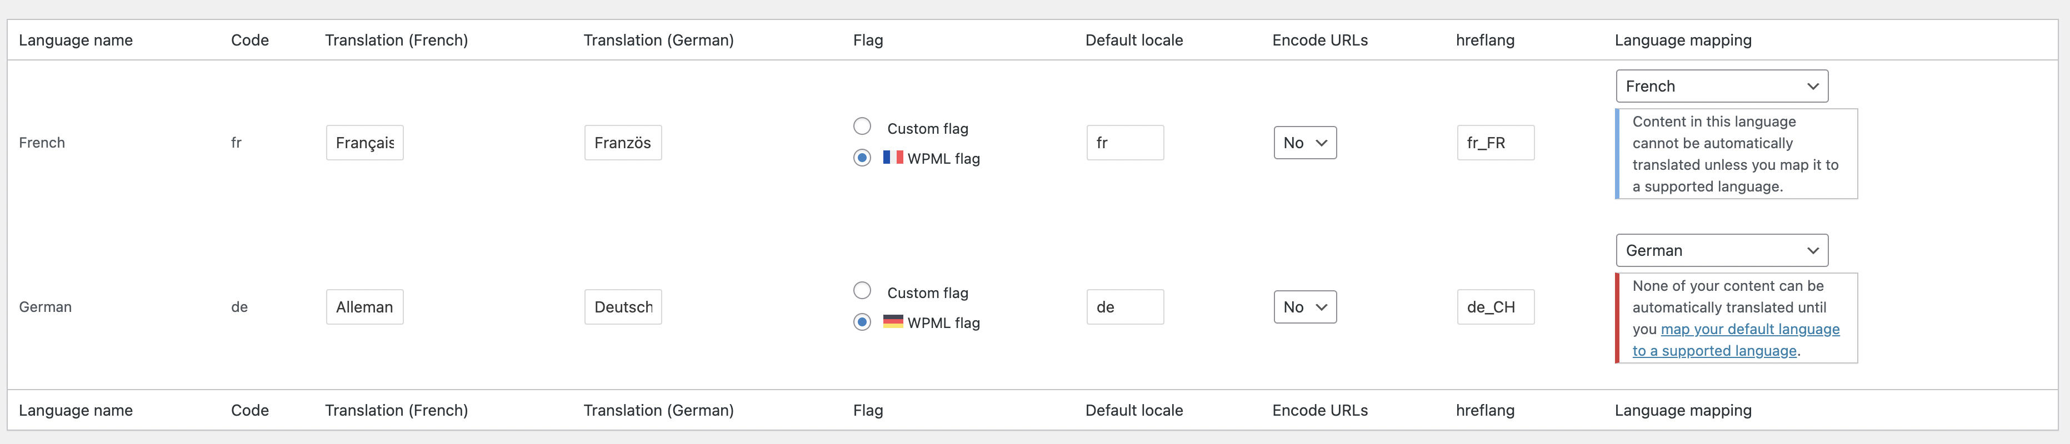Click bottom Code column footer
The image size is (2070, 444).
(250, 410)
